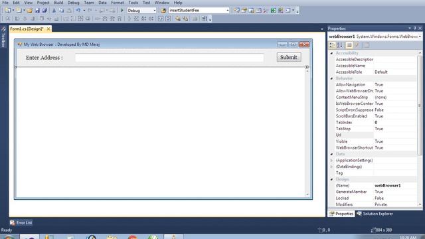Collapse the Data property category
This screenshot has width=425, height=239.
(x=331, y=154)
